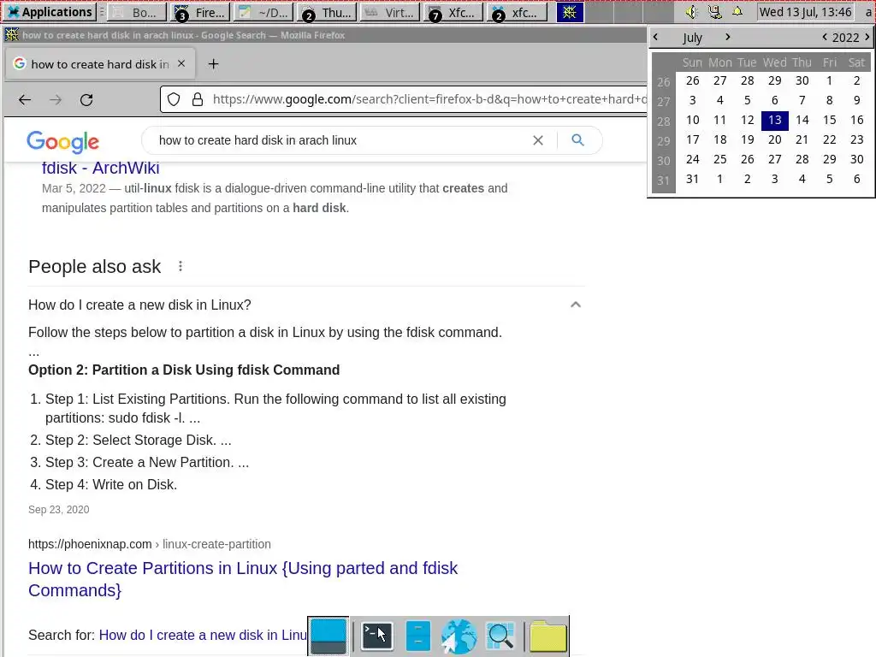Click the Application Finder magnifier dock icon

500,636
